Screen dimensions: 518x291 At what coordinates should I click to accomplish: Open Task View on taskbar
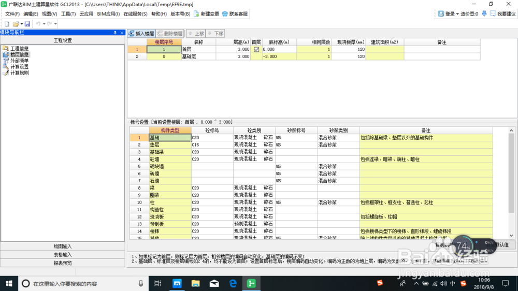pos(157,283)
